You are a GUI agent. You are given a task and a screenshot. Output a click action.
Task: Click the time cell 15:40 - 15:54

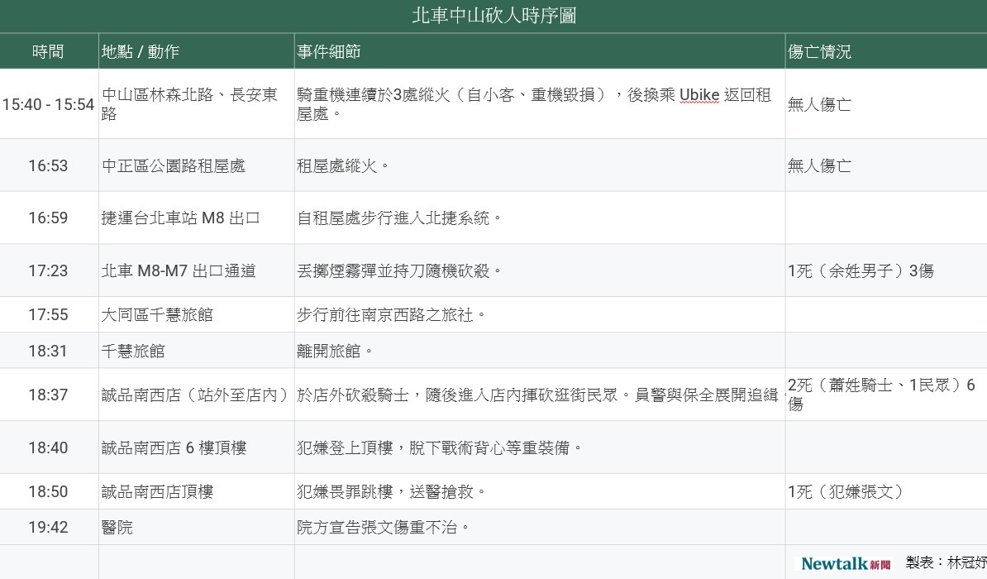(x=49, y=104)
